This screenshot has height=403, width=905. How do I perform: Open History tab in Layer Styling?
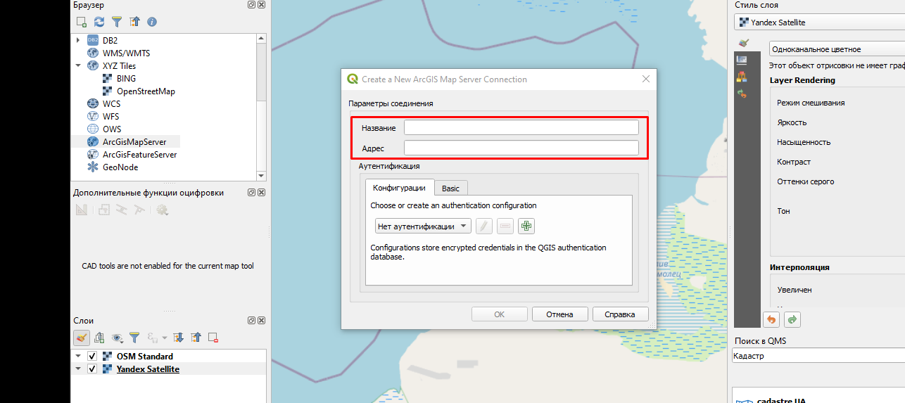742,93
